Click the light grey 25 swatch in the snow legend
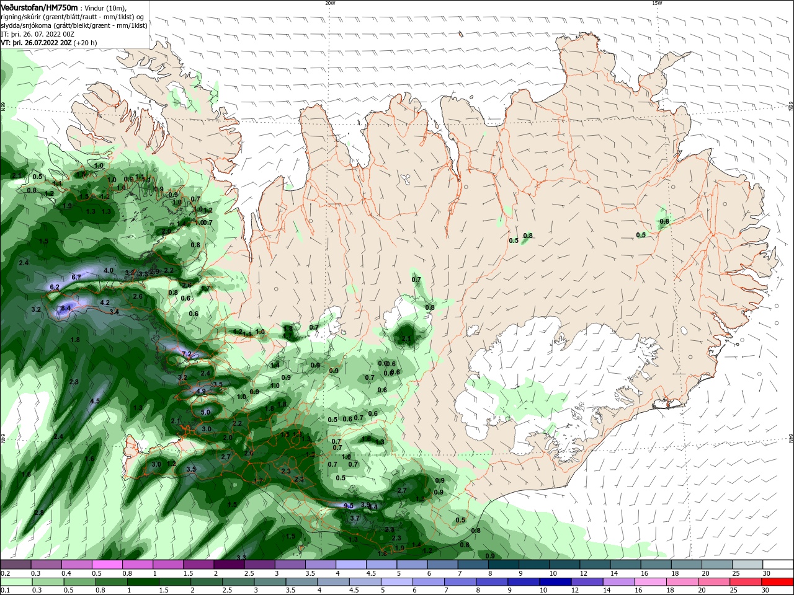Viewport: 794px width, 595px height. tap(748, 565)
